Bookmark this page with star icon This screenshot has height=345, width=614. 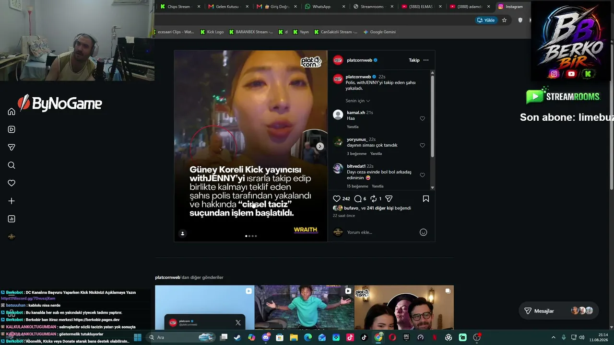point(504,20)
